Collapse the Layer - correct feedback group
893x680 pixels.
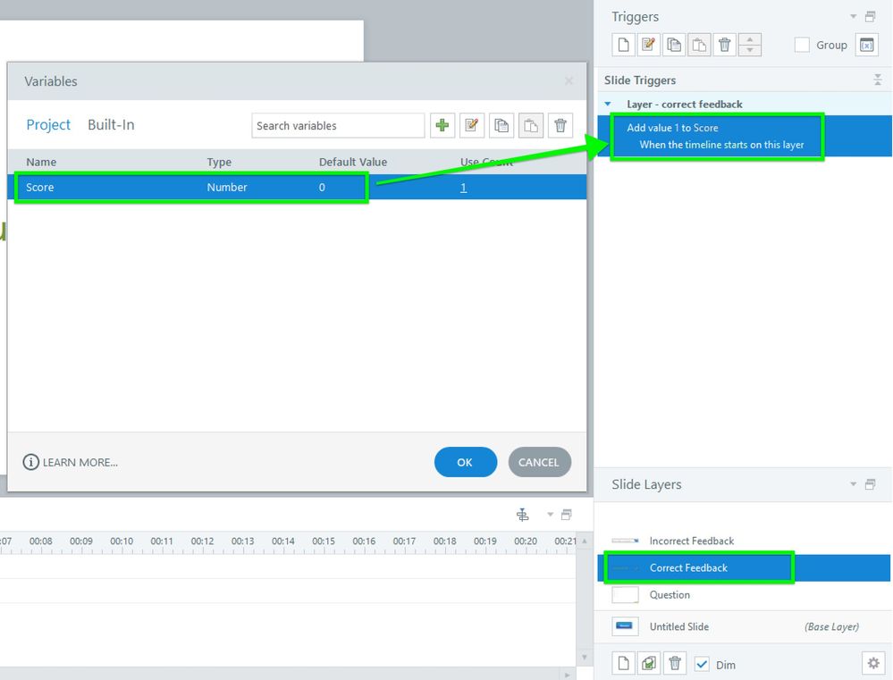608,105
